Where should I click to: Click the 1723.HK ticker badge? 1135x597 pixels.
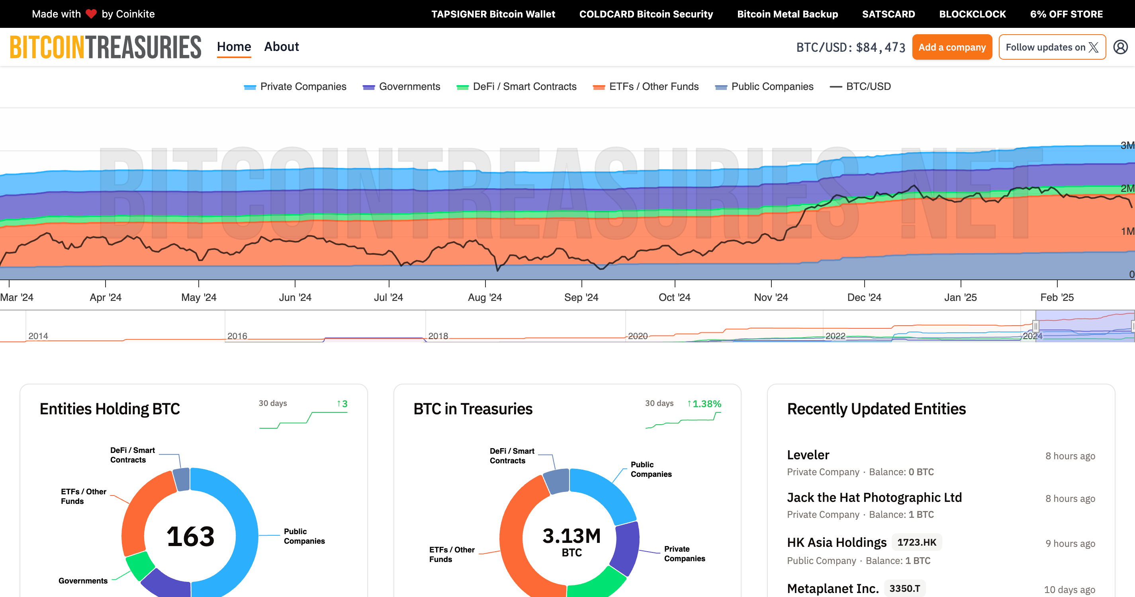tap(916, 542)
